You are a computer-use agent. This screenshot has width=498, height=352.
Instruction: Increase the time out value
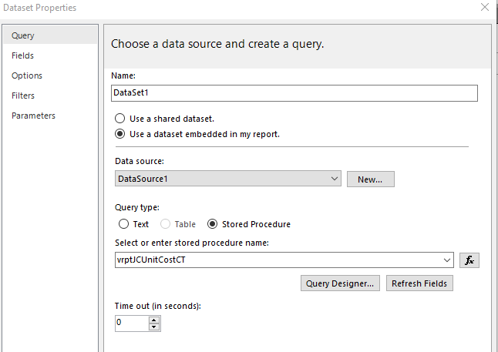[x=154, y=319]
